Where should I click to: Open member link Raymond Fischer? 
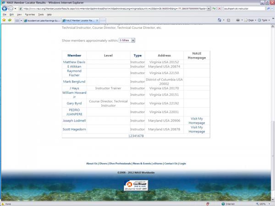coord(74,73)
